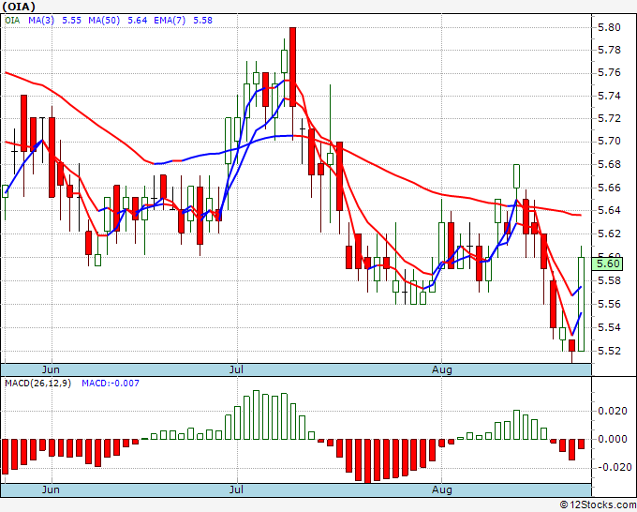637x512 pixels.
Task: Click the 0.020 MACD axis label
Action: point(613,411)
